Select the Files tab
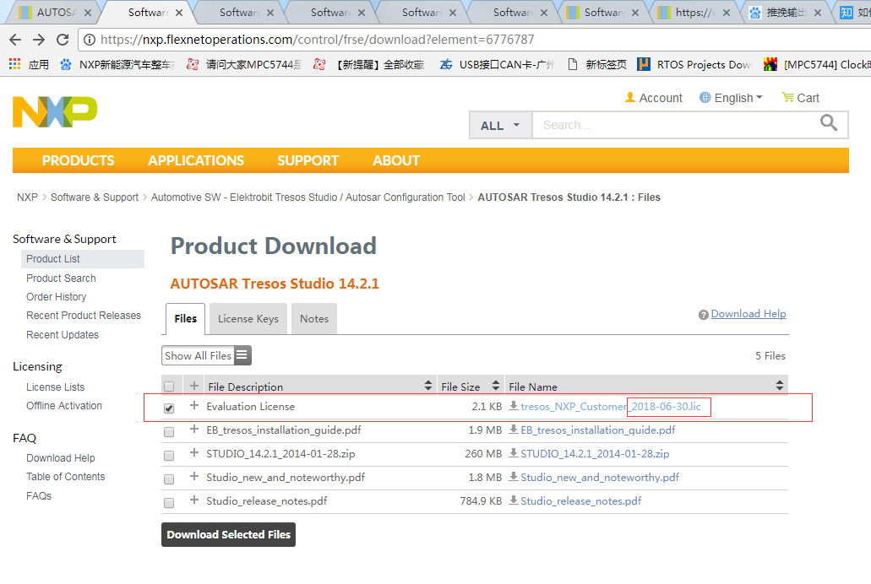Image resolution: width=871 pixels, height=584 pixels. click(186, 319)
